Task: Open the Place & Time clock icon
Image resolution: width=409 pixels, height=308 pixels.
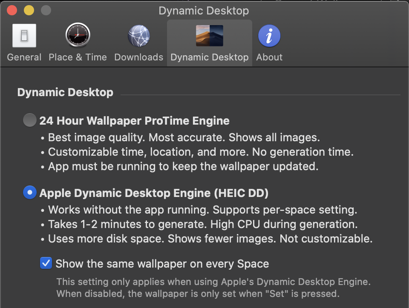Action: pyautogui.click(x=78, y=35)
